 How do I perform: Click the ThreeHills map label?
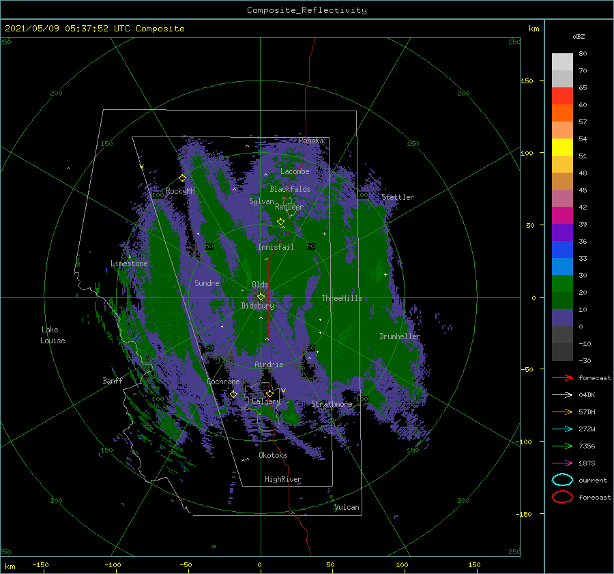tap(342, 298)
